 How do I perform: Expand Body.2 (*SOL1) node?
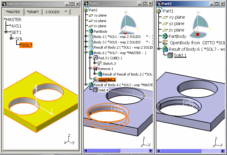tap(86, 37)
